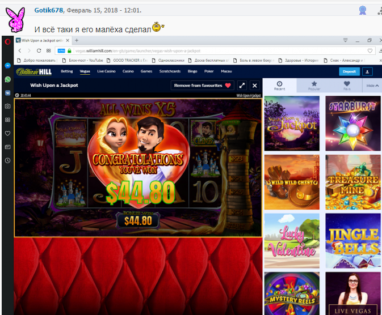The image size is (382, 315).
Task: Open bookmarks heart in the sidebar
Action: (x=7, y=133)
